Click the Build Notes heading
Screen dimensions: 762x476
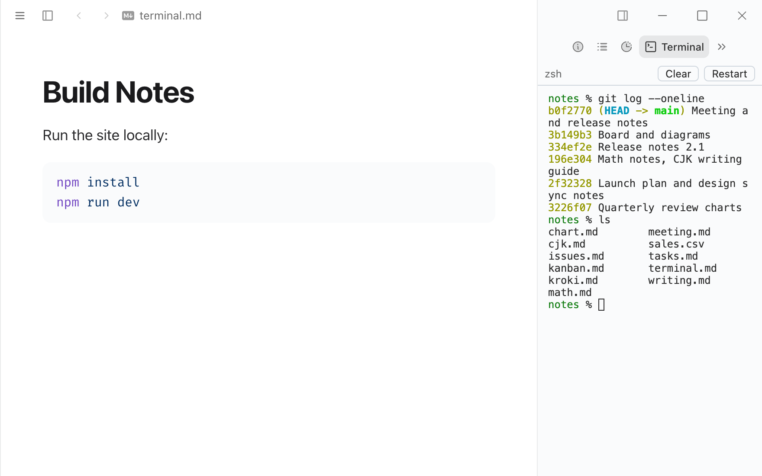point(119,92)
